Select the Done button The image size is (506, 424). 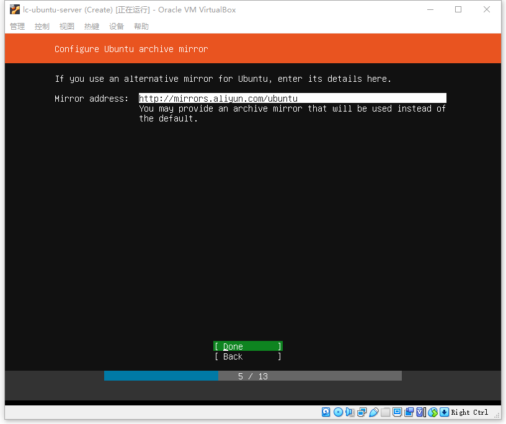click(x=248, y=347)
